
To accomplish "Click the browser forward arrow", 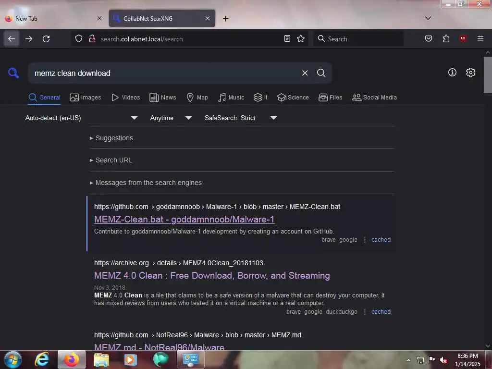I will pos(29,39).
